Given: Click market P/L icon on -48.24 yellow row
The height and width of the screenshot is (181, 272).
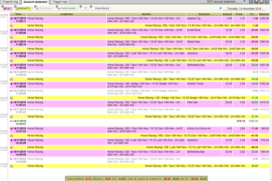Looking at the screenshot, I should (12, 147).
